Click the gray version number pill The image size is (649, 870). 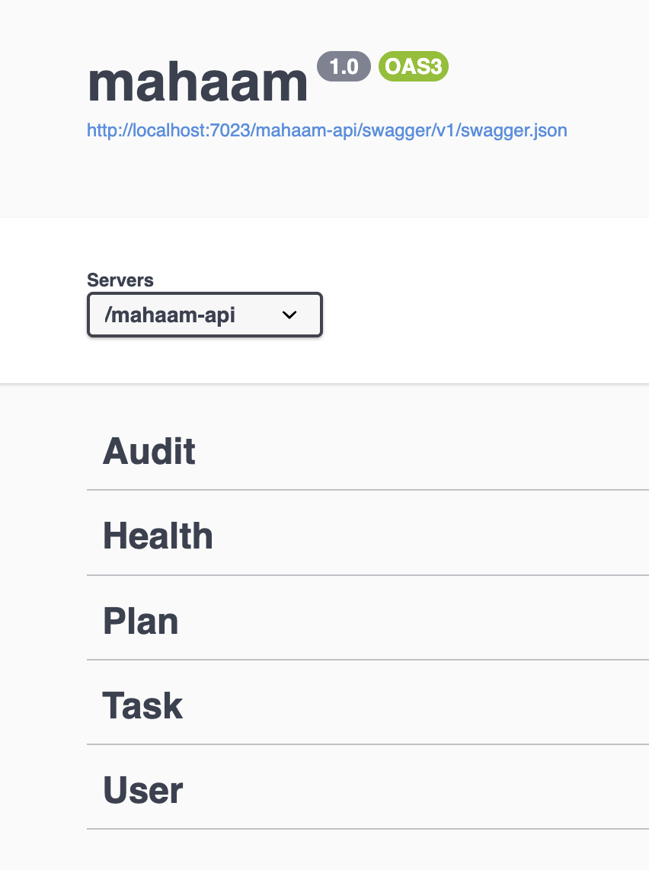344,67
